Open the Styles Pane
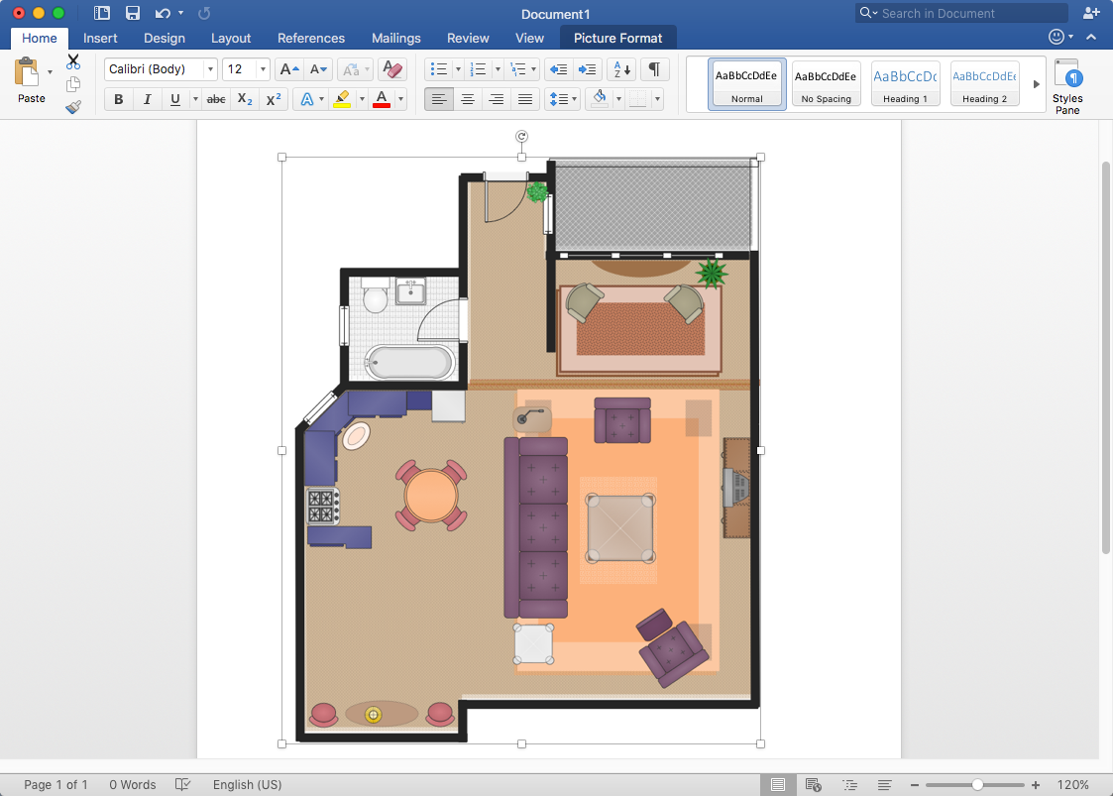Screen dimensions: 1113x796 click(x=1067, y=85)
